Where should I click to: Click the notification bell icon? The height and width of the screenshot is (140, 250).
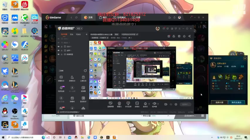point(184,36)
